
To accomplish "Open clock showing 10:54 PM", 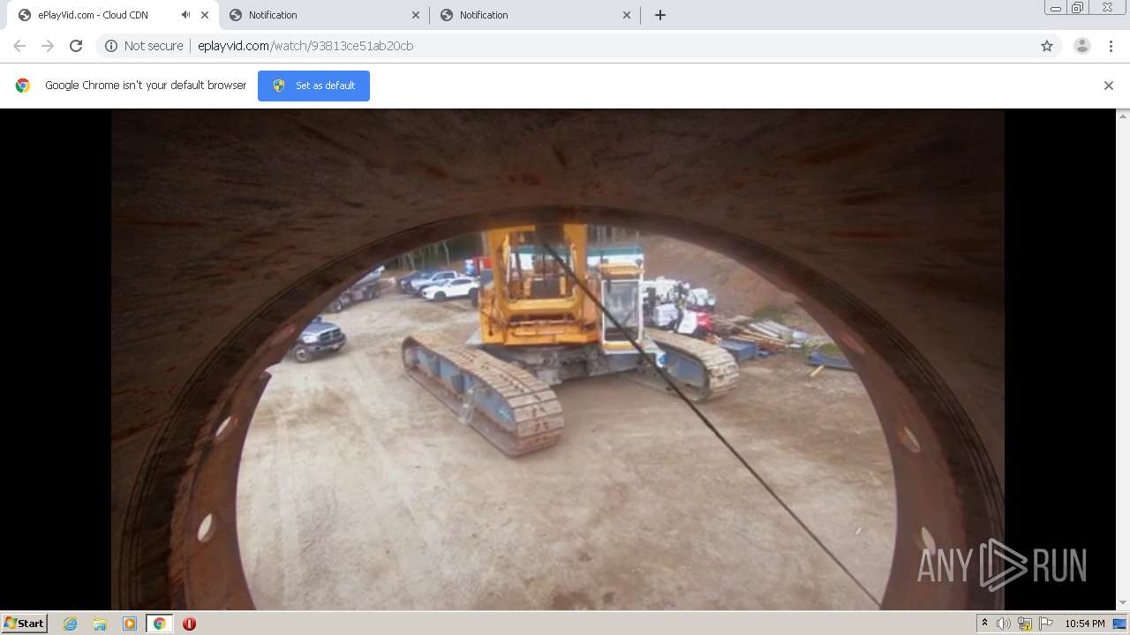I will (1084, 624).
